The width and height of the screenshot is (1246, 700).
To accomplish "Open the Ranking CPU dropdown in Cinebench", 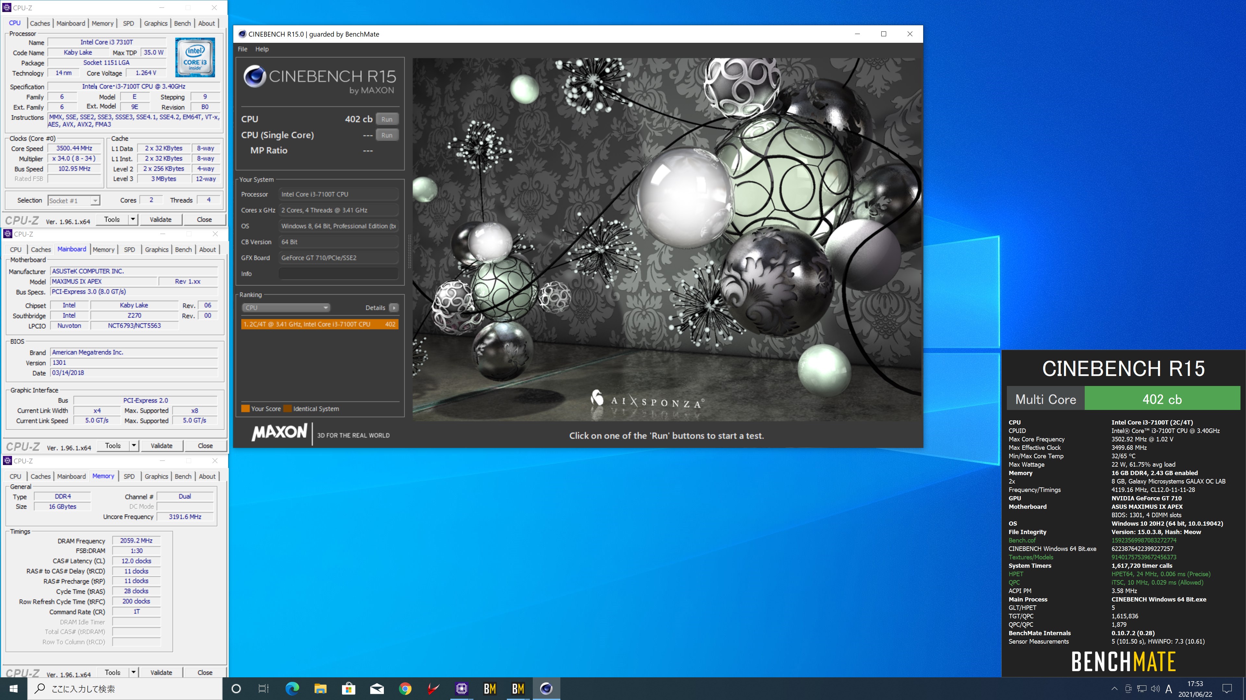I will (x=286, y=308).
